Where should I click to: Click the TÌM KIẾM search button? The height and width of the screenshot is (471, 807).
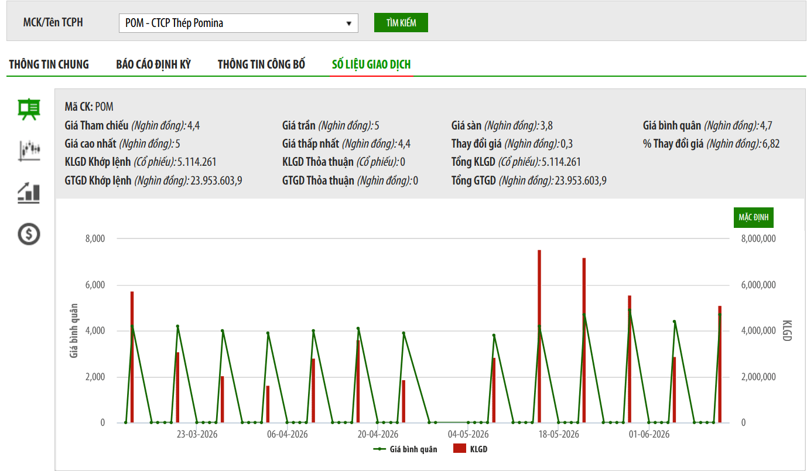tap(401, 23)
